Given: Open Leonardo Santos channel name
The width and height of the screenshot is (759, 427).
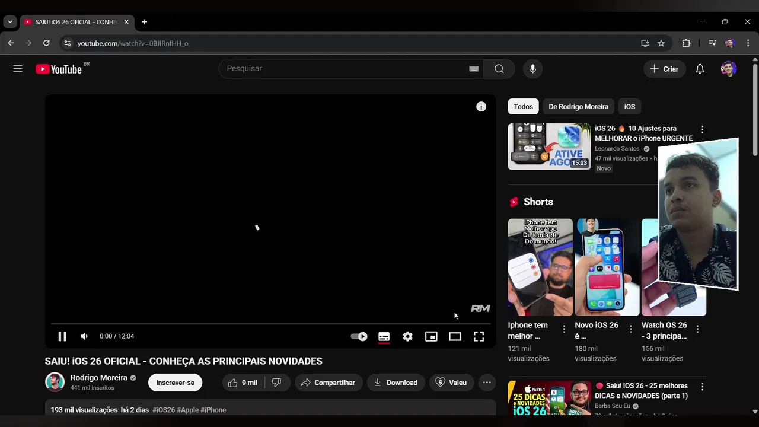Looking at the screenshot, I should point(617,149).
